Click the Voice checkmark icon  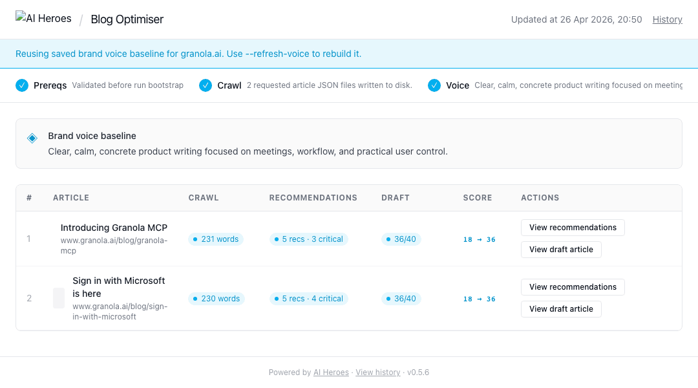[434, 85]
